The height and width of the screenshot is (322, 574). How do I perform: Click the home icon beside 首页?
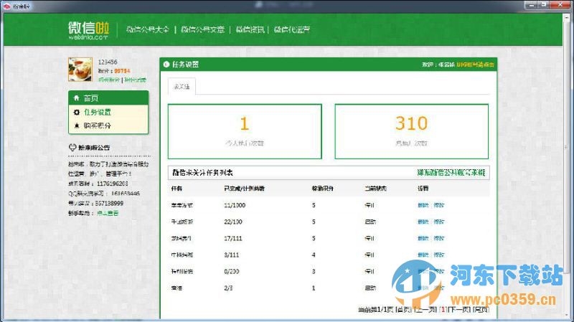pyautogui.click(x=77, y=98)
